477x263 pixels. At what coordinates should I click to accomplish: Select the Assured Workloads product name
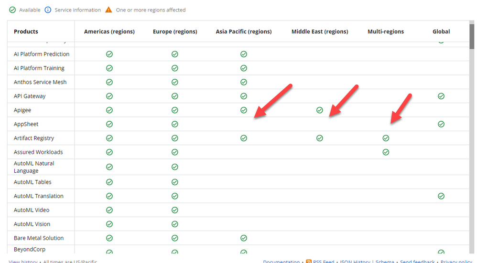(38, 152)
